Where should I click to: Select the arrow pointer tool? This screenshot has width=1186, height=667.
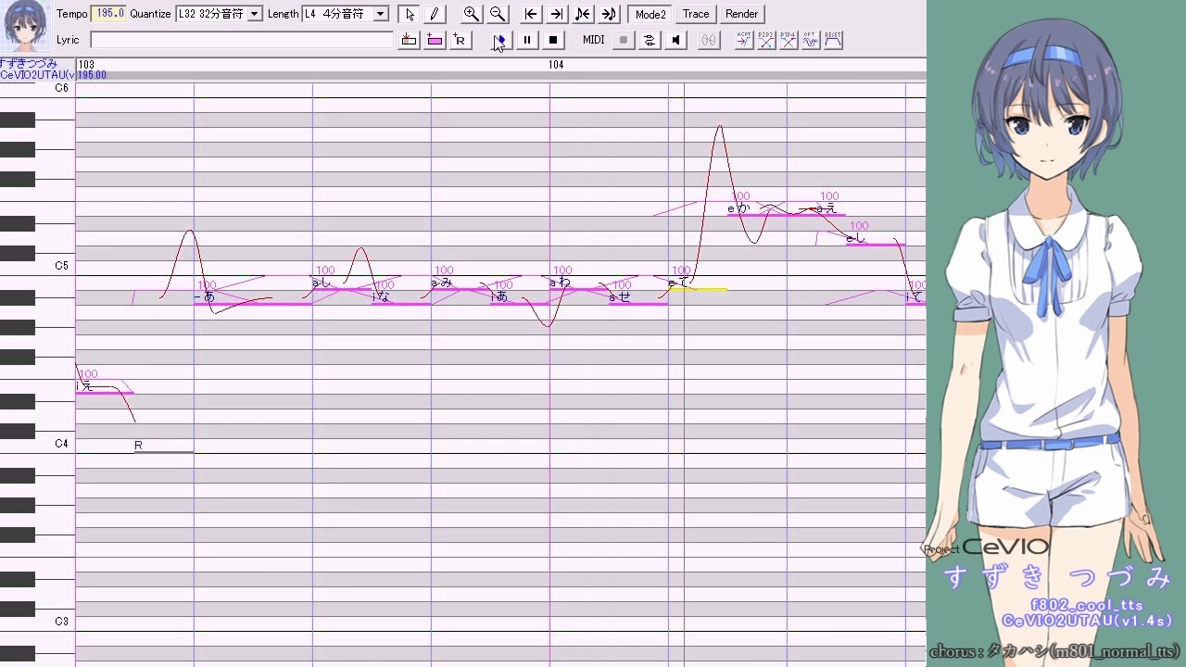point(410,14)
